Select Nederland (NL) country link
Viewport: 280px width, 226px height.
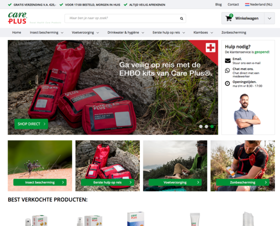tap(261, 5)
